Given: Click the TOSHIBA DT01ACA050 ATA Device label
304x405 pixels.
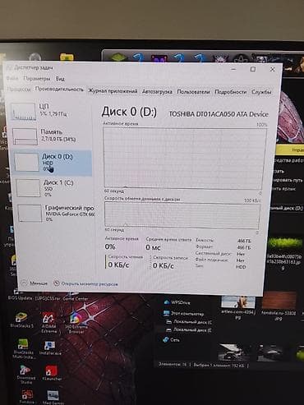Looking at the screenshot, I should coord(219,114).
